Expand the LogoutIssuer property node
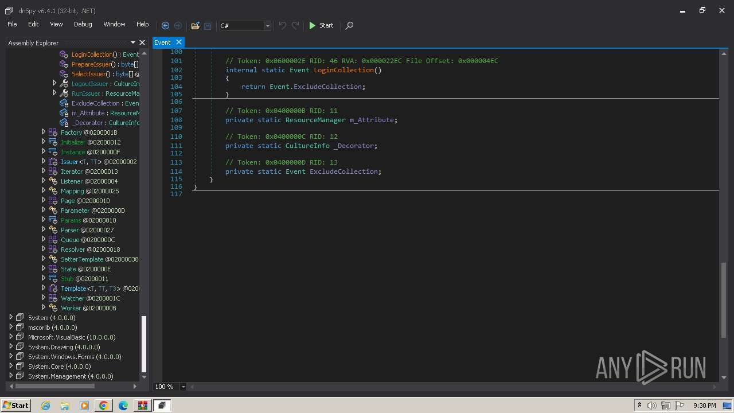Viewport: 734px width, 413px height. coord(54,83)
